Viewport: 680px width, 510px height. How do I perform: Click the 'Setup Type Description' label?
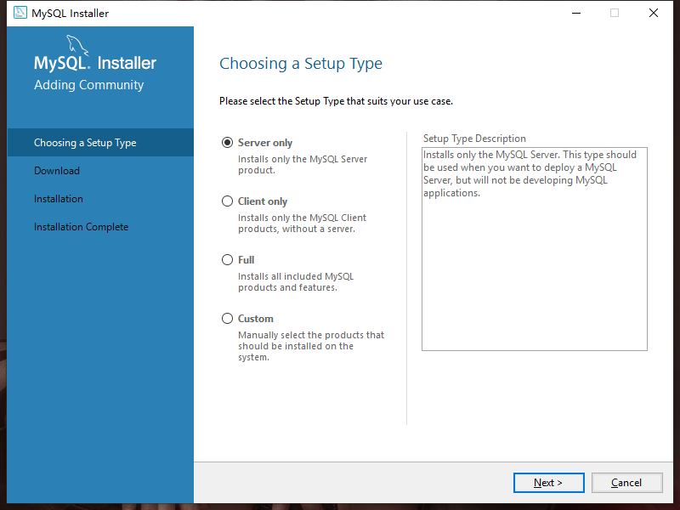tap(474, 139)
